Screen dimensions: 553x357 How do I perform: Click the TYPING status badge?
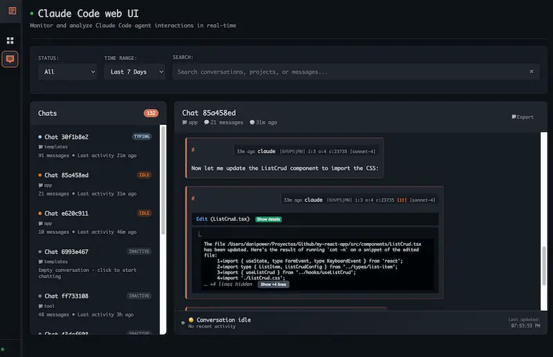coord(142,137)
